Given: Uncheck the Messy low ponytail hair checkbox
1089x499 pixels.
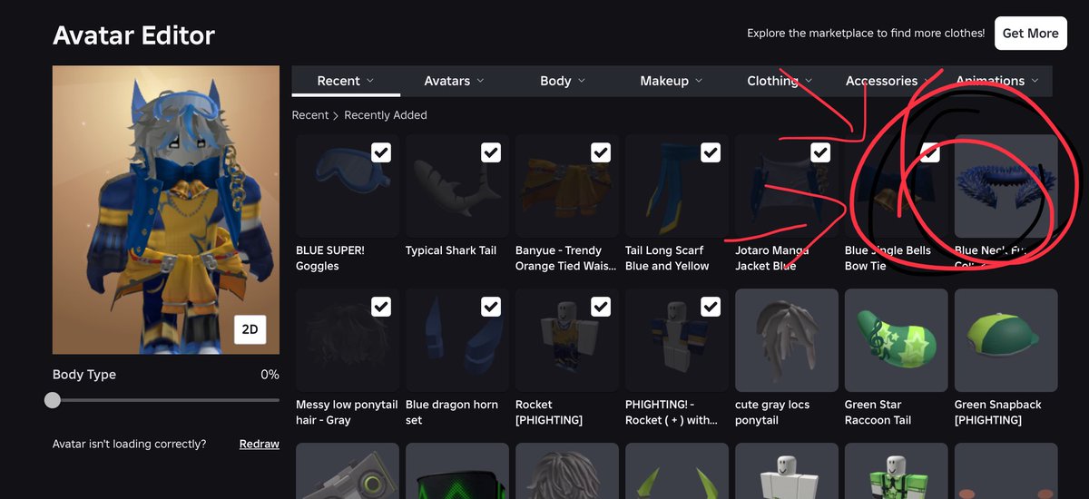Looking at the screenshot, I should click(381, 307).
